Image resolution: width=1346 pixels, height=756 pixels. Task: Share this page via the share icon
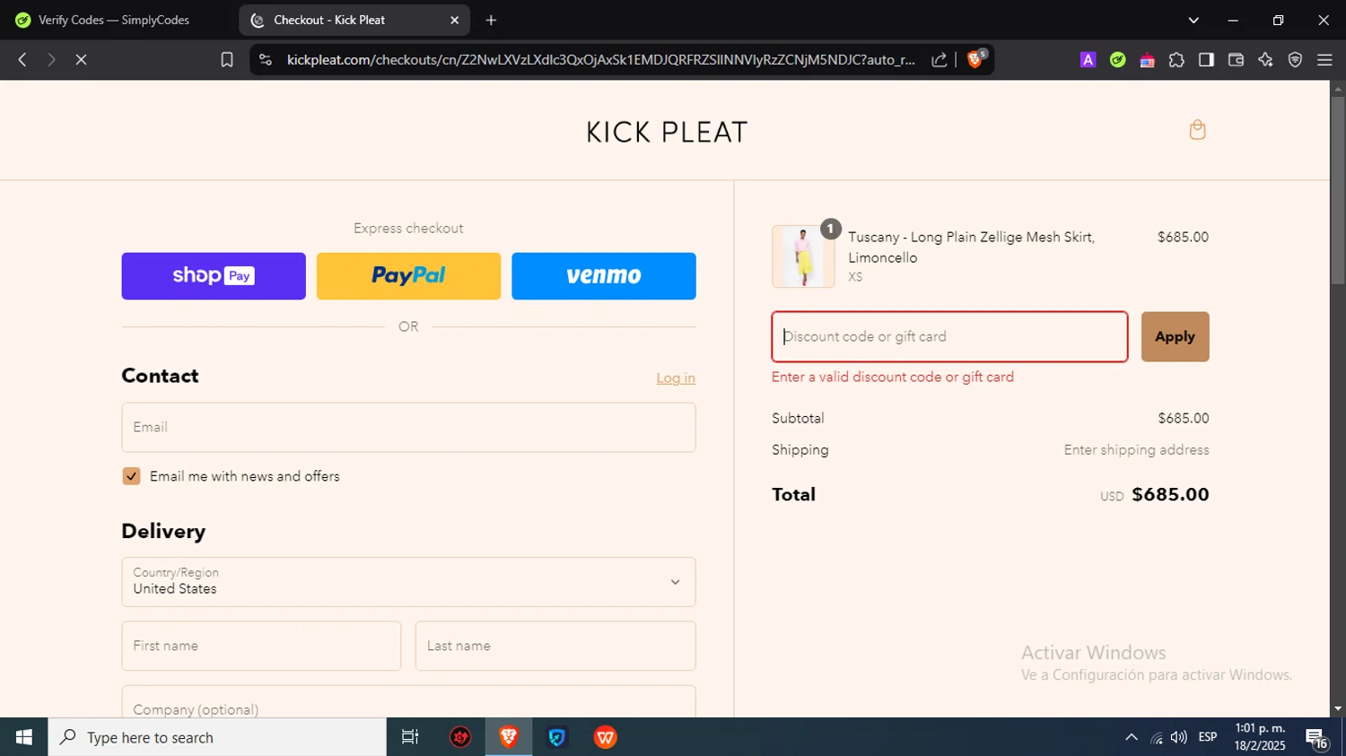[940, 60]
